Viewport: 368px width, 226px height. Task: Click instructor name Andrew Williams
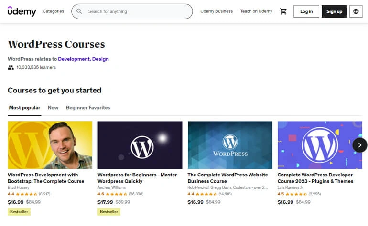[x=111, y=187]
